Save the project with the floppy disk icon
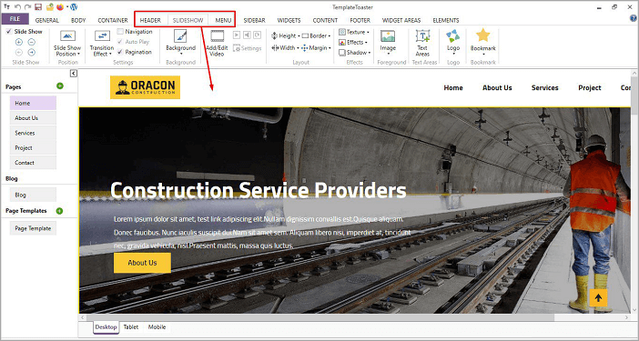 click(38, 7)
